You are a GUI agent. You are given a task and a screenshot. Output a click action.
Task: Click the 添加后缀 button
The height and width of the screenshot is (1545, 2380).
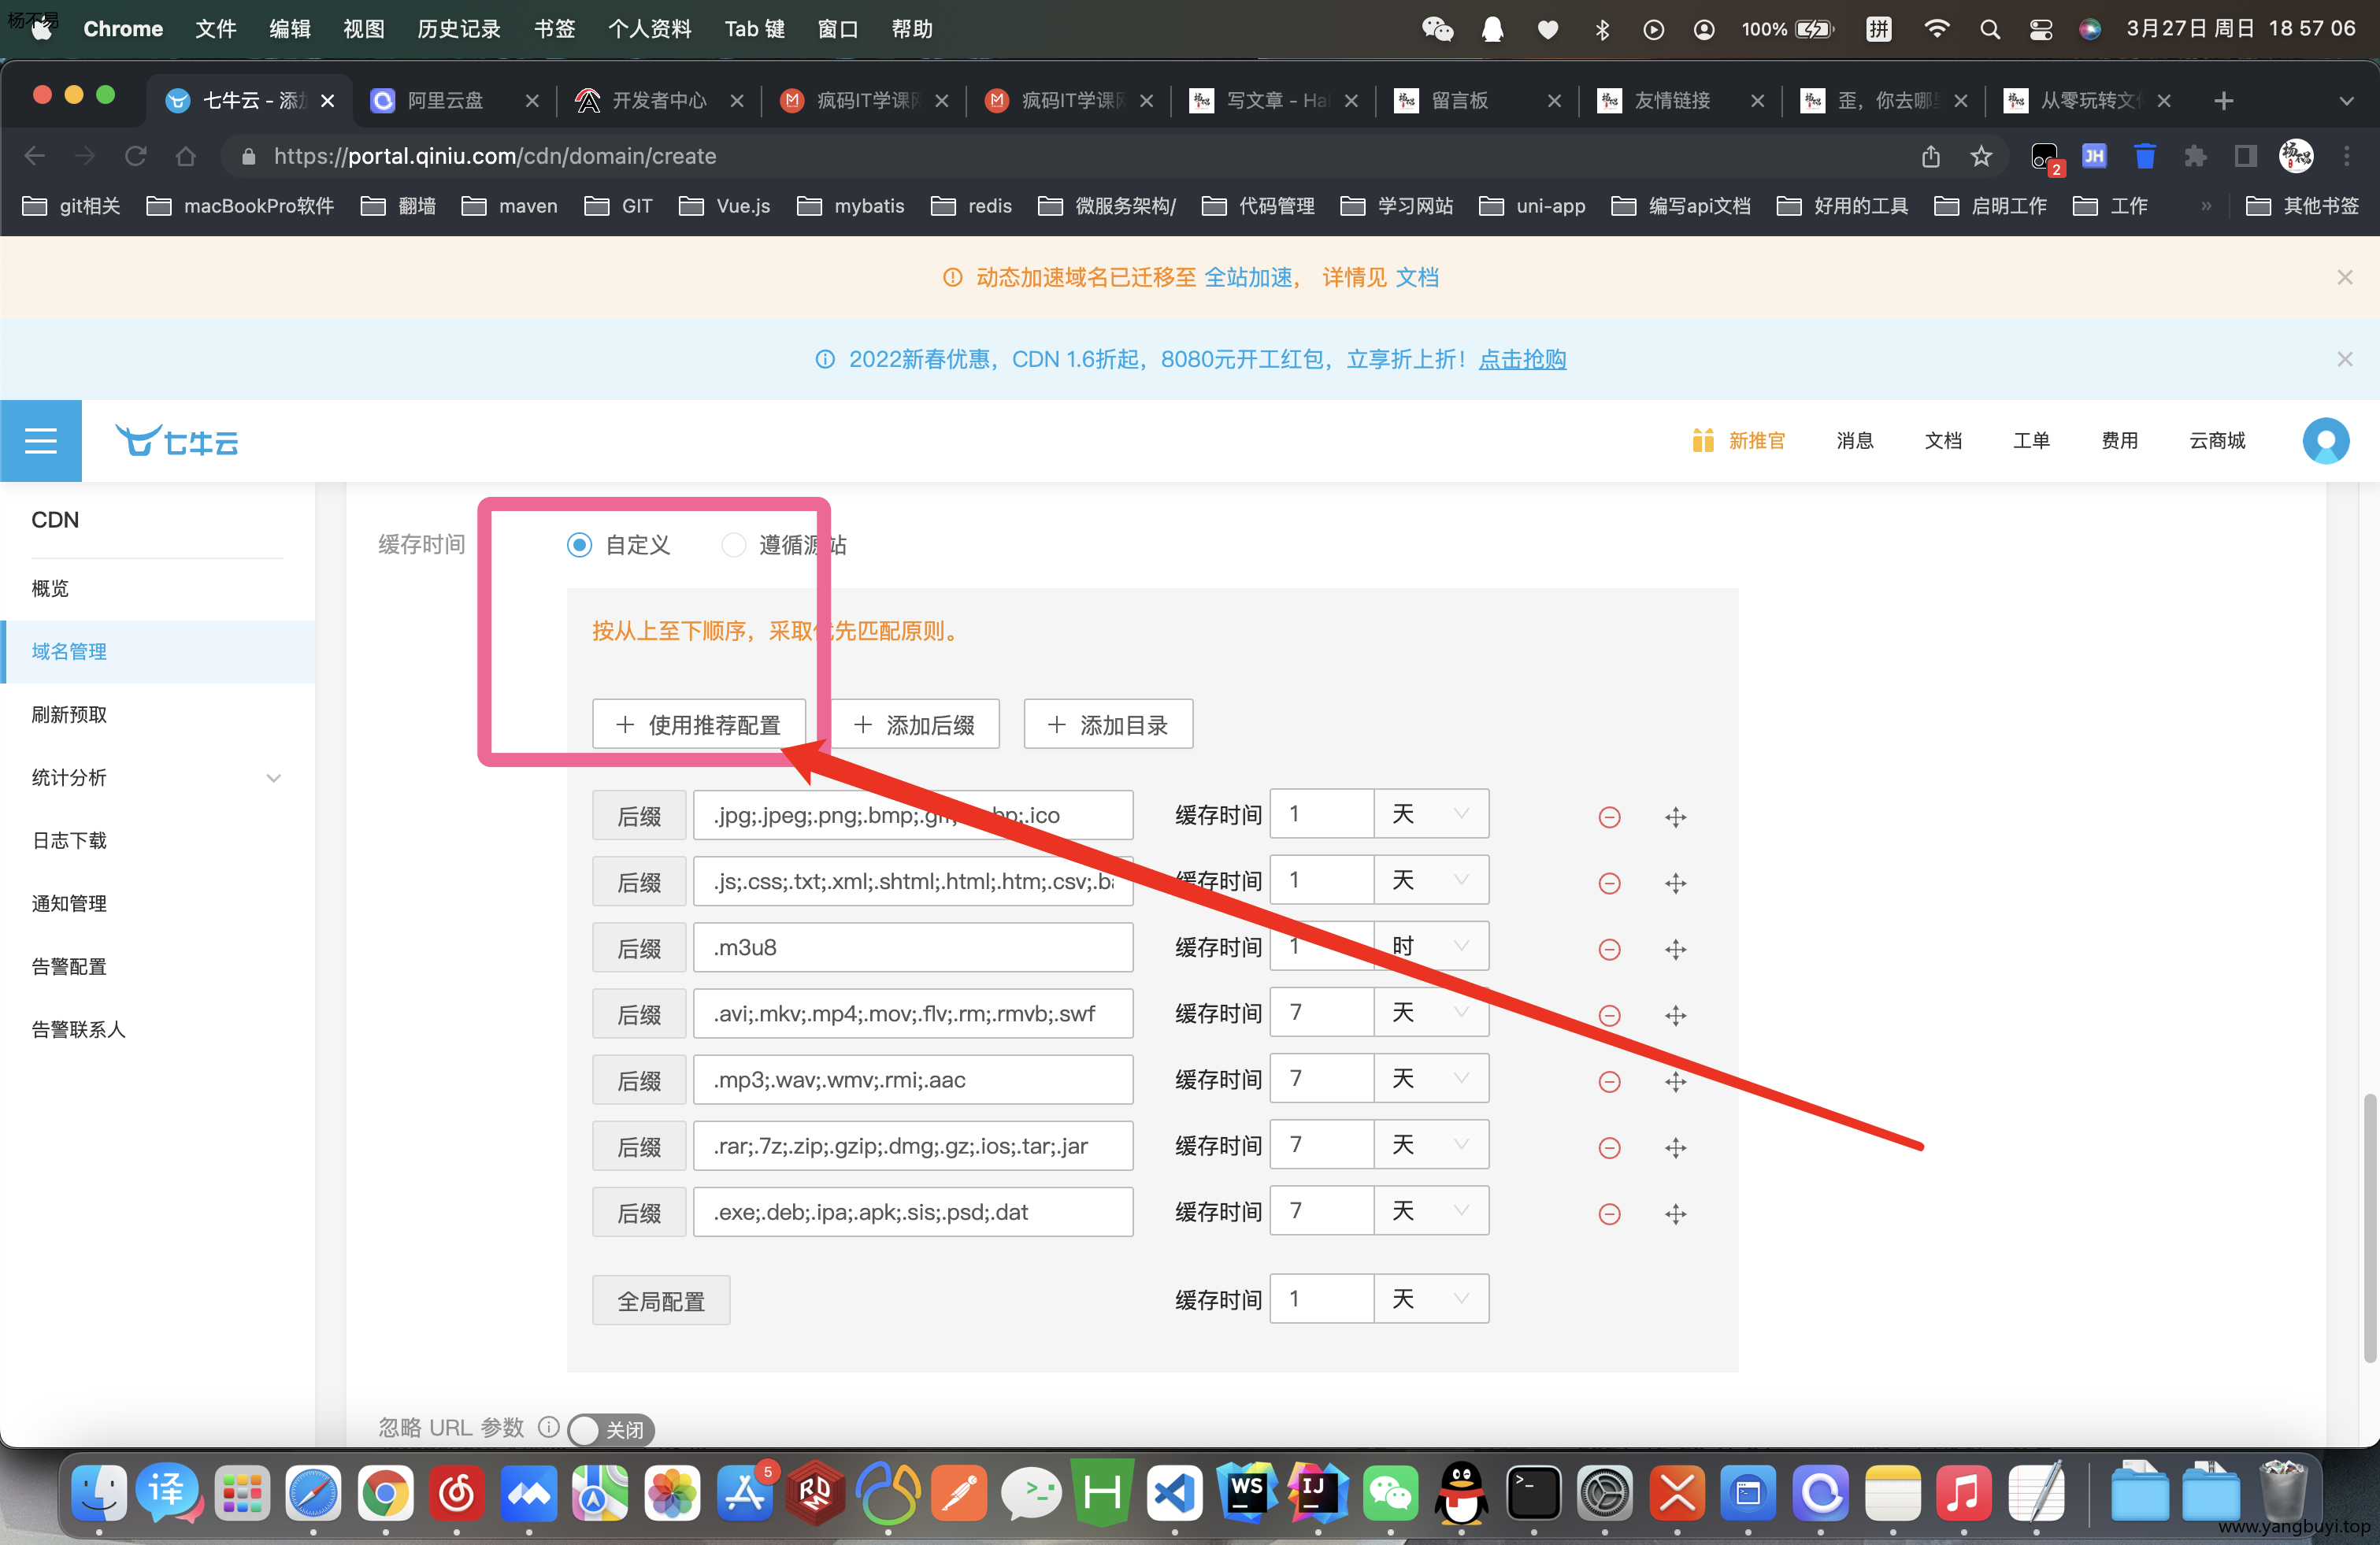point(915,724)
